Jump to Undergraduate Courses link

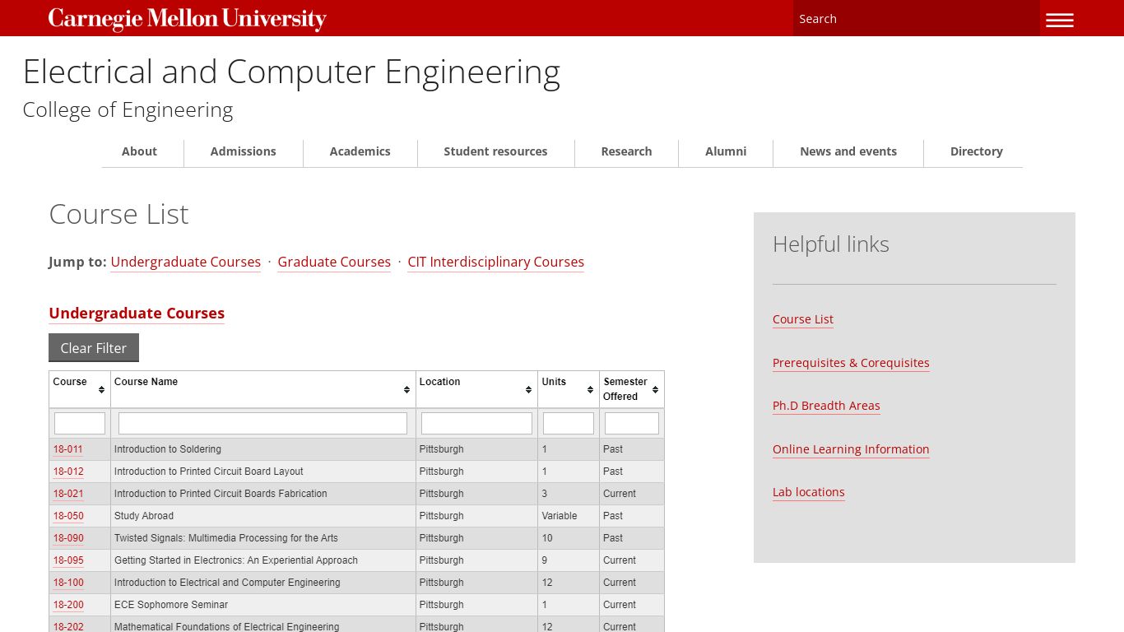186,262
